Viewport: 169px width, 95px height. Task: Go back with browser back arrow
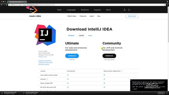pos(2,5)
